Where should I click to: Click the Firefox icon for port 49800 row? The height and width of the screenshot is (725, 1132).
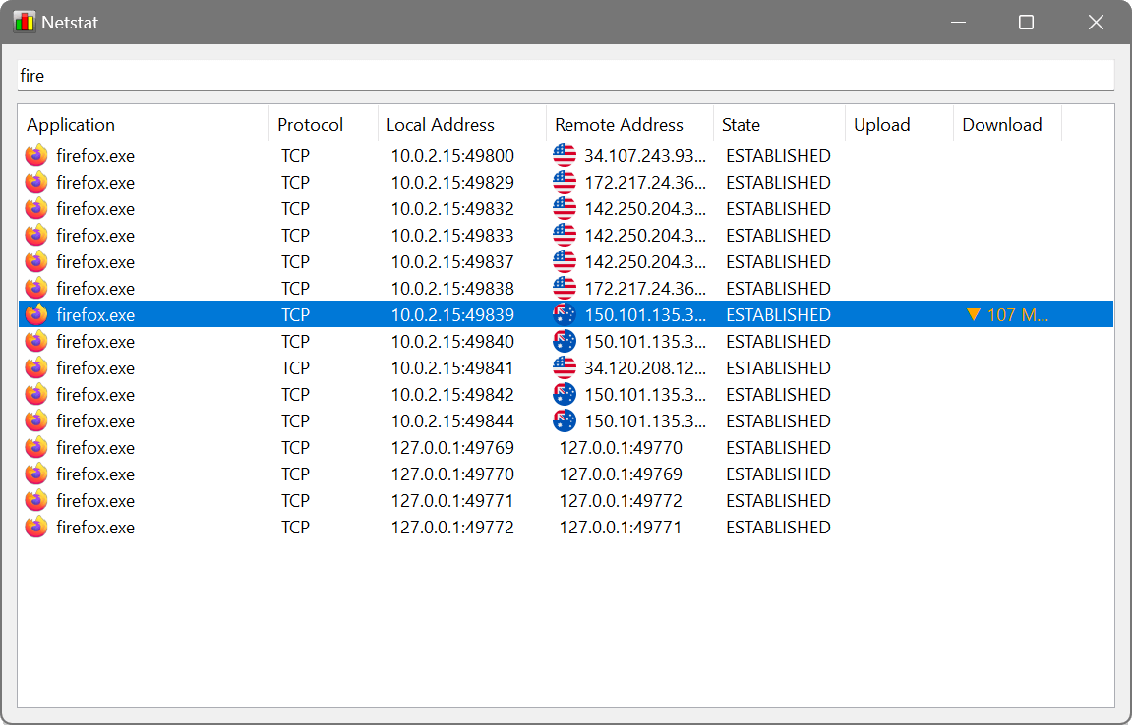(x=36, y=156)
